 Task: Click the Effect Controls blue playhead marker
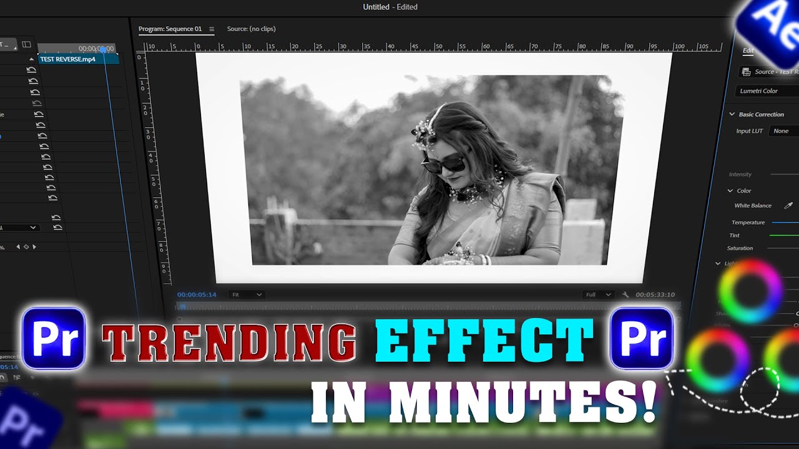click(104, 49)
